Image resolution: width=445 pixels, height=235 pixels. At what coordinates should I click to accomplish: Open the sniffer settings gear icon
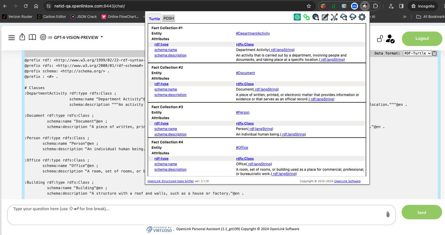tap(362, 17)
